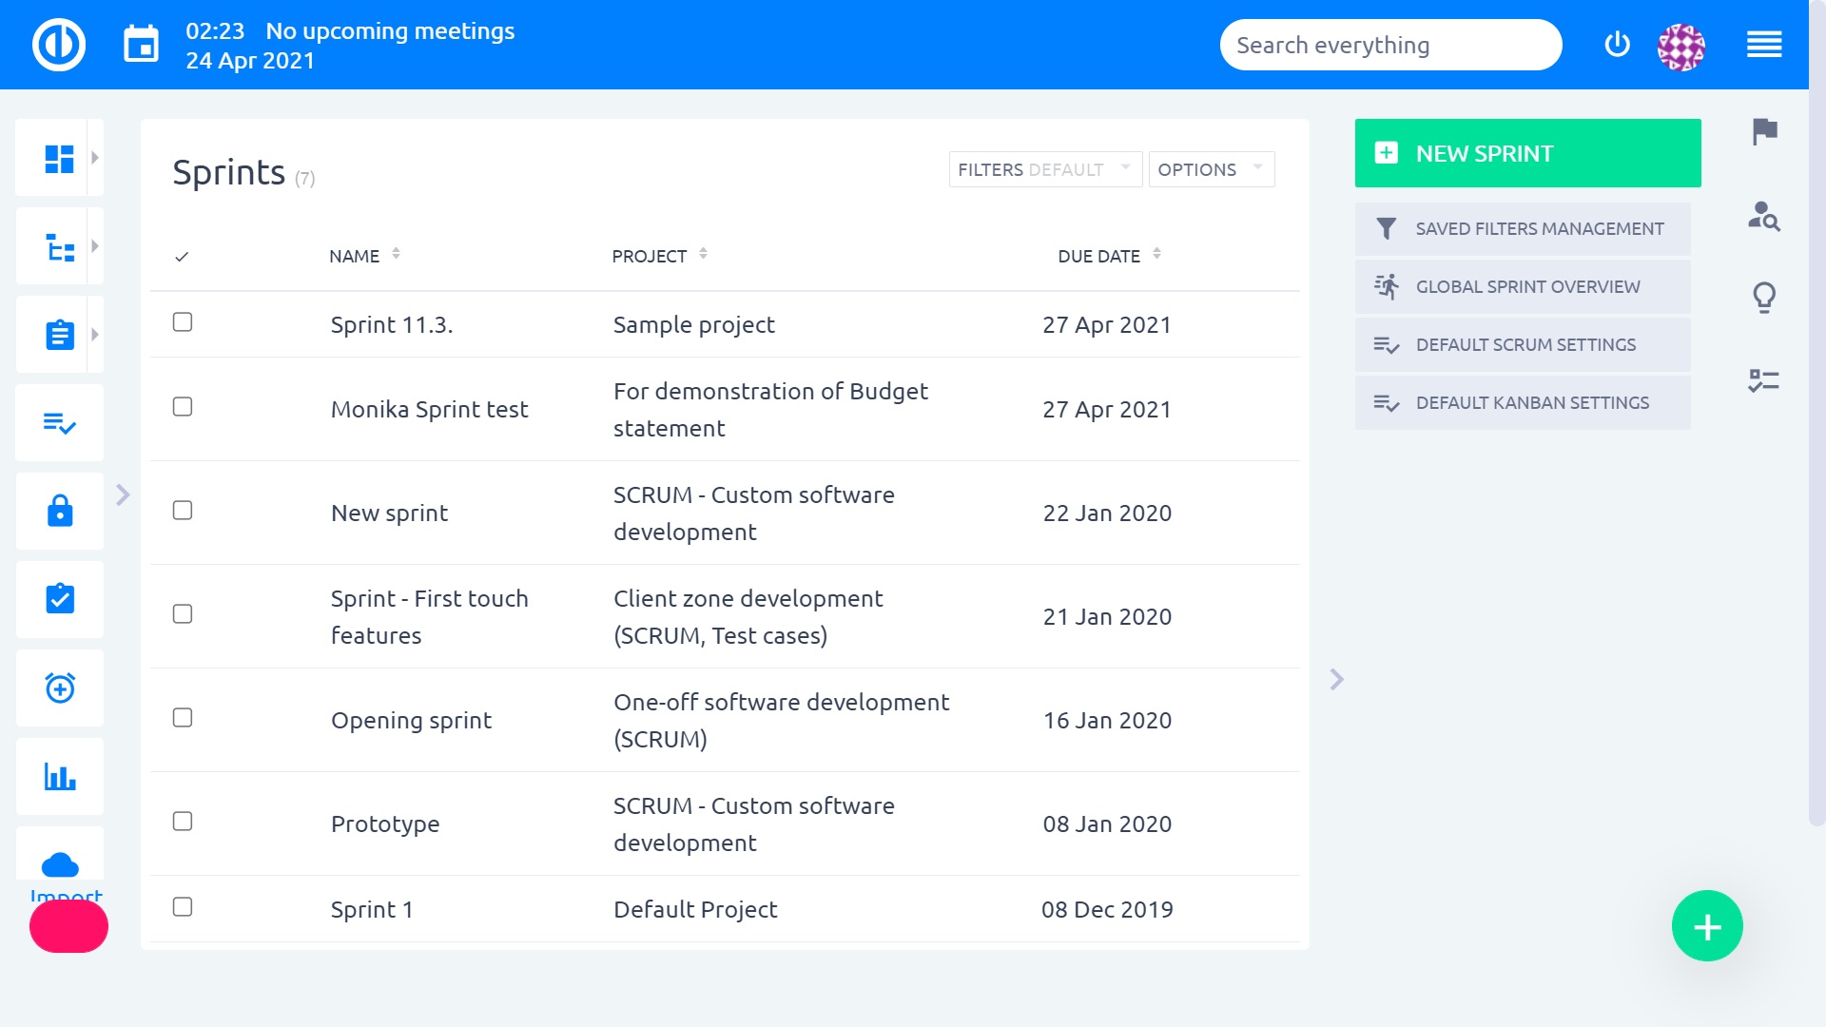The image size is (1826, 1027).
Task: Tick the checkbox for Sprint 11.3.
Action: pyautogui.click(x=182, y=322)
